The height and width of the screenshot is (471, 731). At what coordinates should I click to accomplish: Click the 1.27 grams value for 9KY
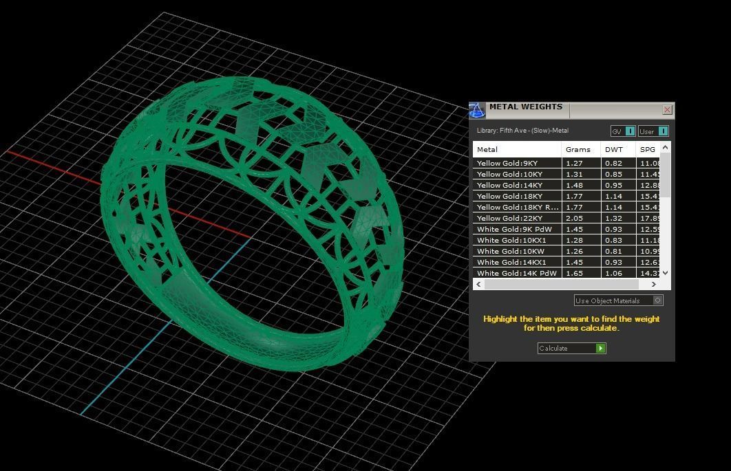coord(574,163)
